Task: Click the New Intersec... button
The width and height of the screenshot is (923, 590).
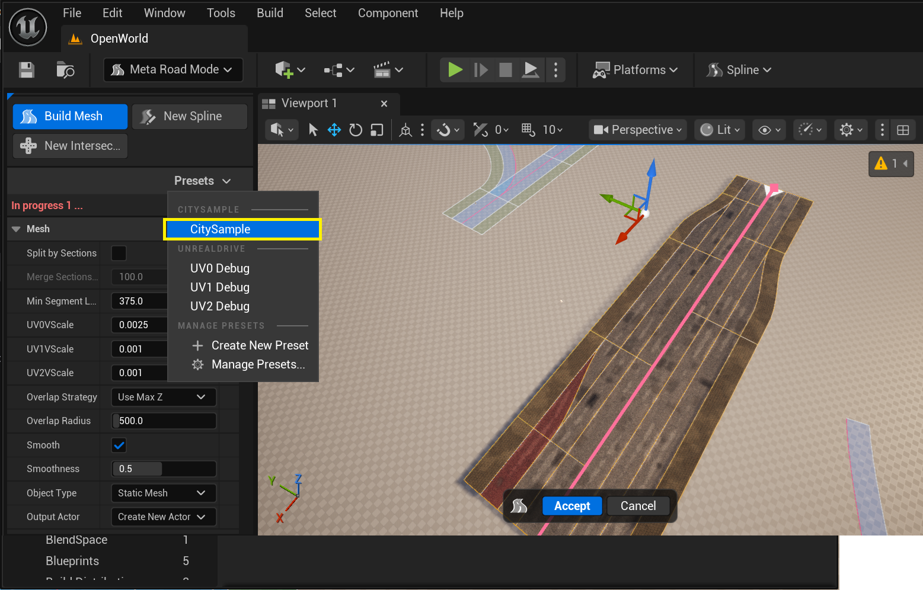Action: point(70,146)
